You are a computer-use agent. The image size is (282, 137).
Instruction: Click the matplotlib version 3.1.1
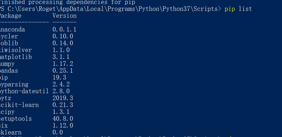(x=61, y=57)
